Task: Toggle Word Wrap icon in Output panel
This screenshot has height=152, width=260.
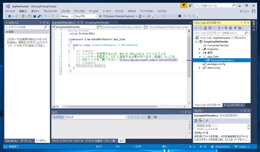Action: 155,117
